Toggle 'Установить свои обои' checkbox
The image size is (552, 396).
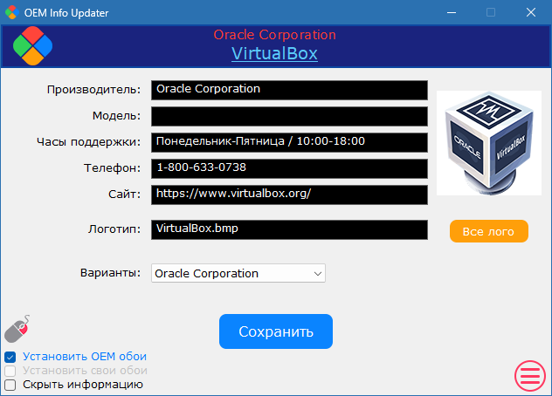pos(10,371)
